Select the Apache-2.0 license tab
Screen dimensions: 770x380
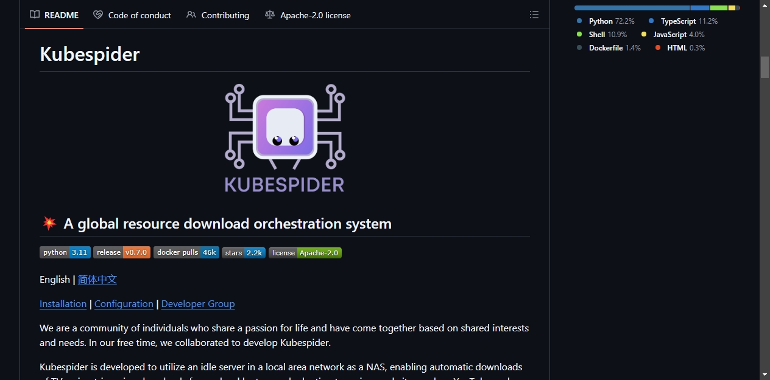click(x=308, y=15)
